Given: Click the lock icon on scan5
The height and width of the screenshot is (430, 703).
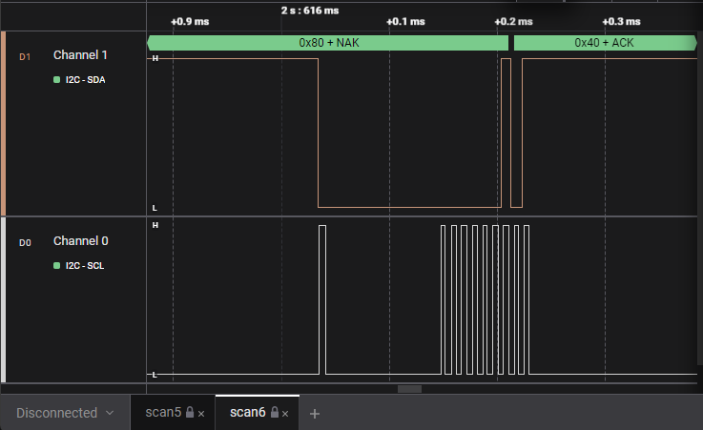Looking at the screenshot, I should [x=190, y=413].
